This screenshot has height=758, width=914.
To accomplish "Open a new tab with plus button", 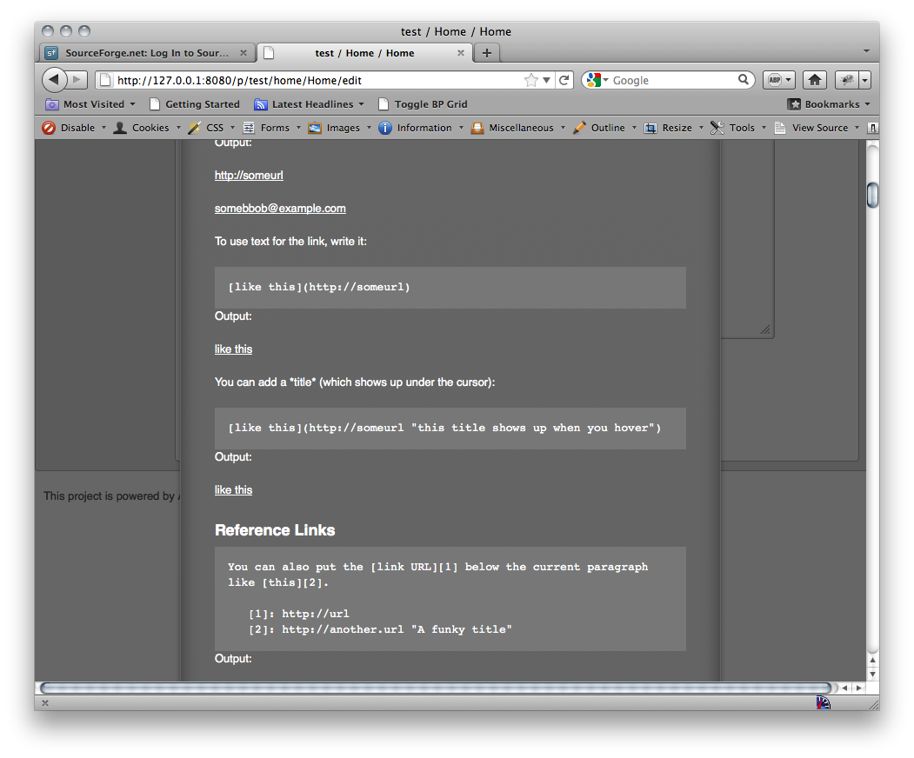I will 486,53.
